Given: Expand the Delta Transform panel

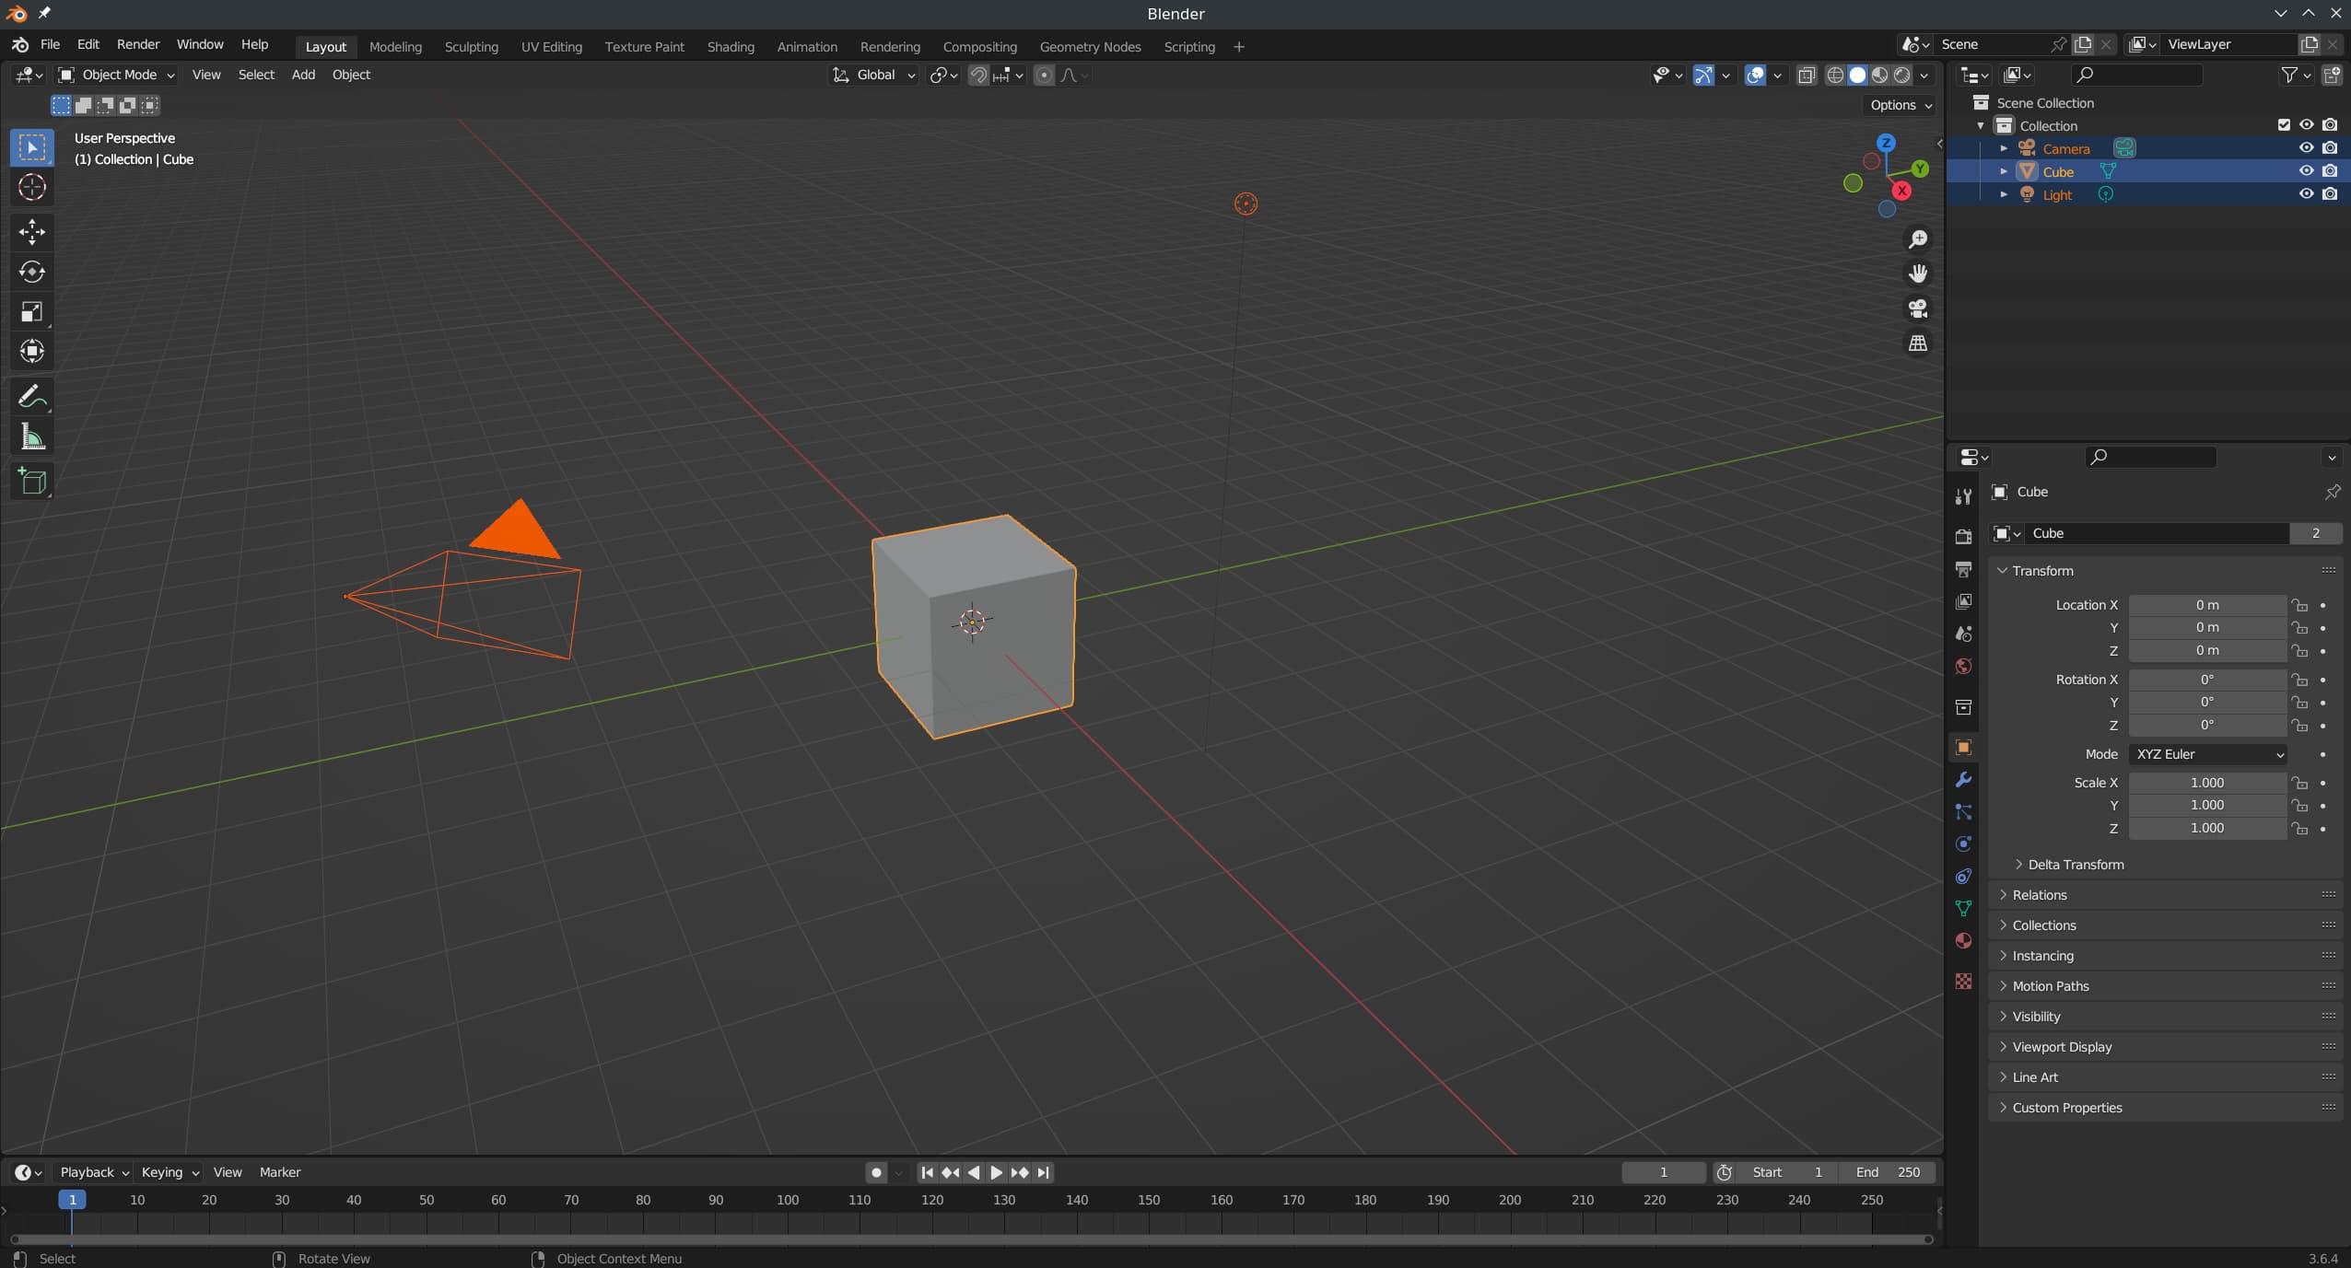Looking at the screenshot, I should [2076, 865].
